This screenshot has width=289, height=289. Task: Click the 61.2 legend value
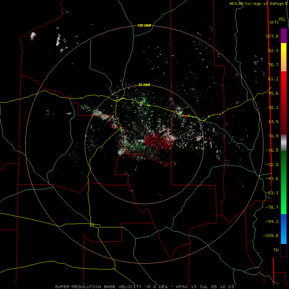(273, 79)
